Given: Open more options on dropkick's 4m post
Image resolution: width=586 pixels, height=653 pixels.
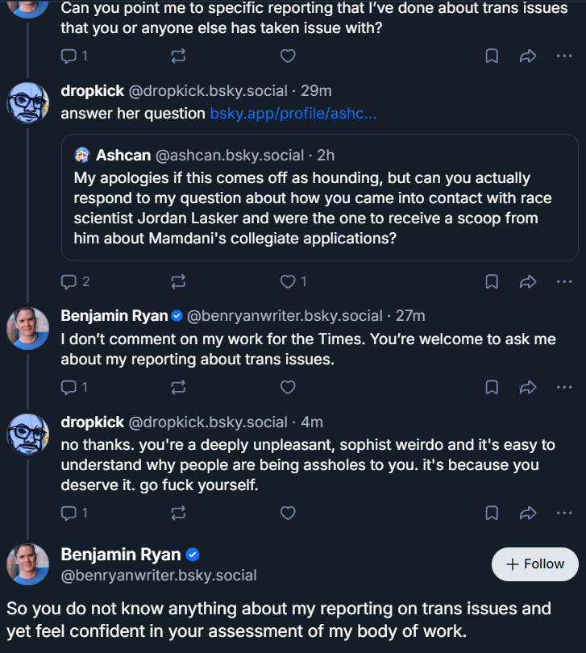Looking at the screenshot, I should [x=564, y=513].
